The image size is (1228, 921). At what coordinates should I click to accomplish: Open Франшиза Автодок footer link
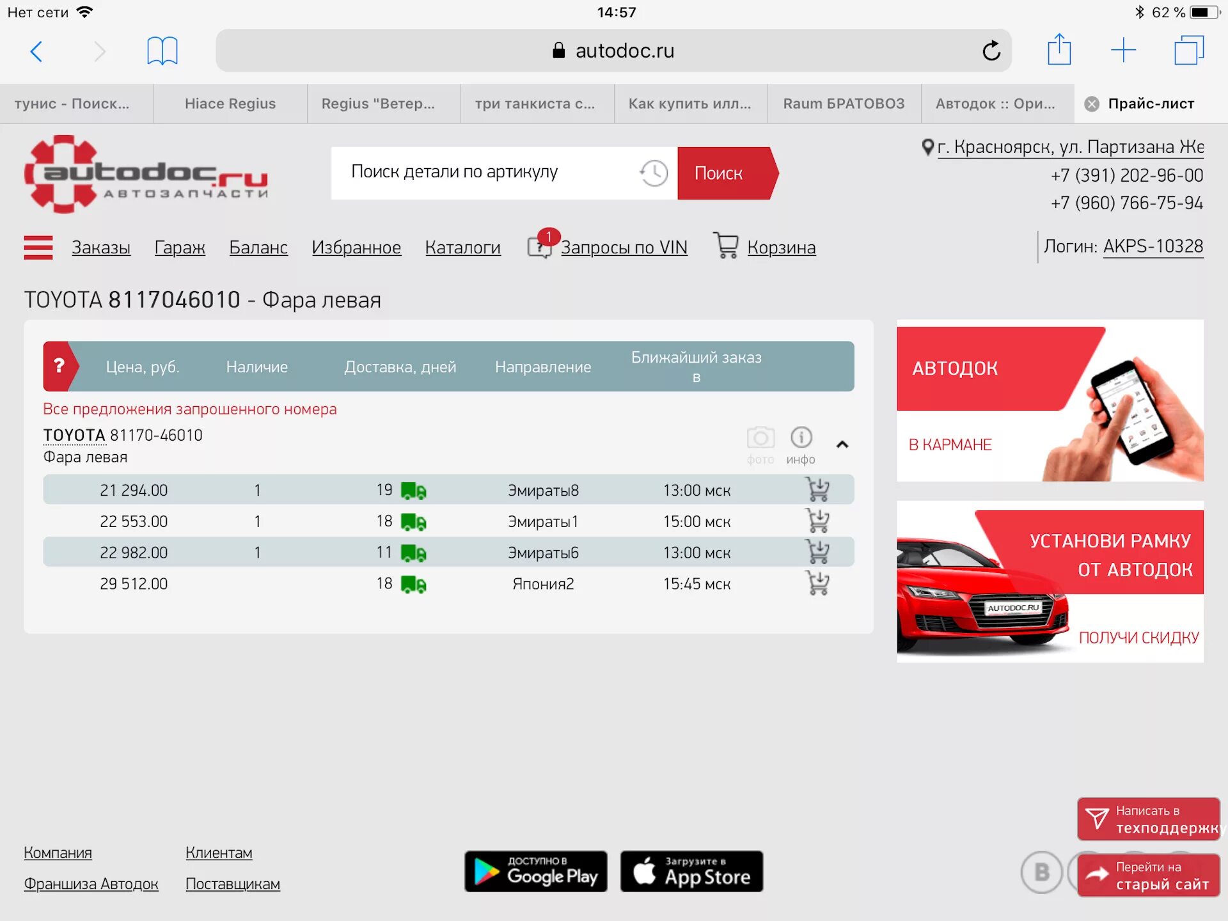click(x=91, y=884)
